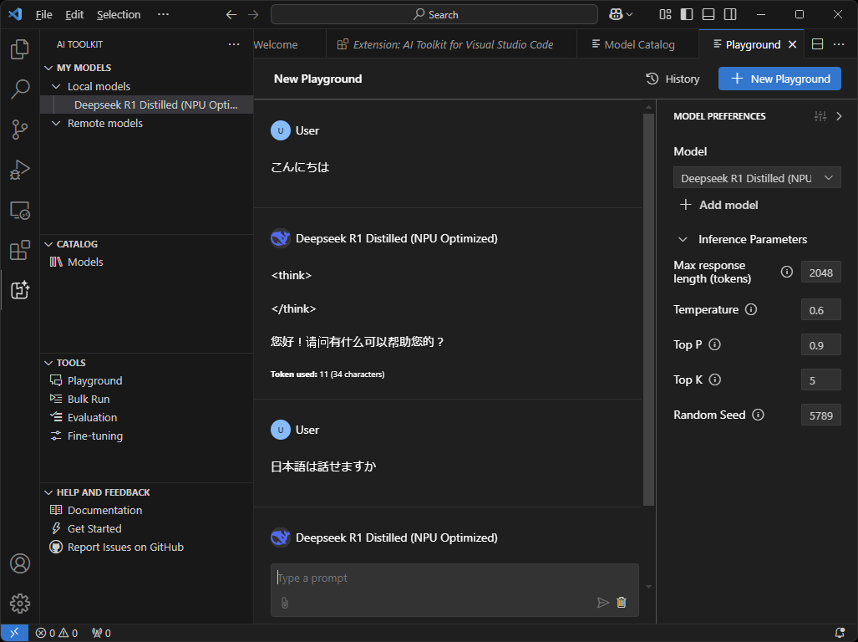The width and height of the screenshot is (858, 642).
Task: Open the Edit menu
Action: pos(74,14)
